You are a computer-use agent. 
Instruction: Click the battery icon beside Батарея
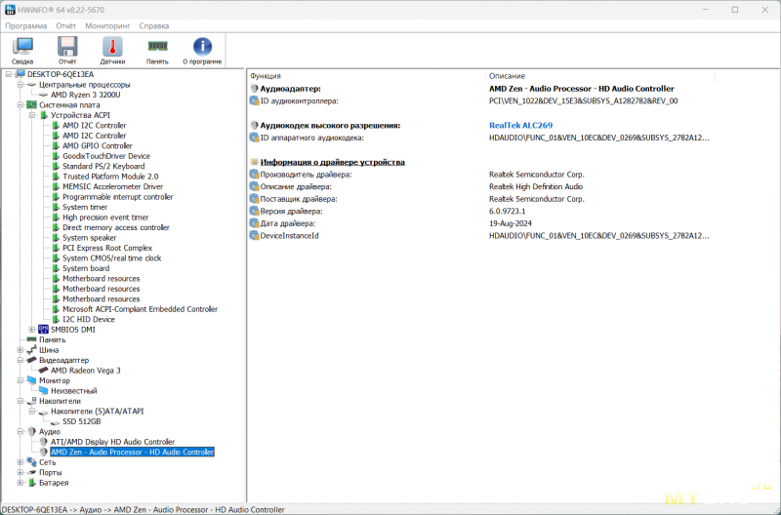coord(32,483)
